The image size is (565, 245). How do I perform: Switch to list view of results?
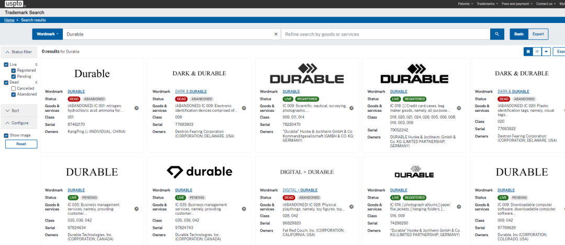[537, 51]
